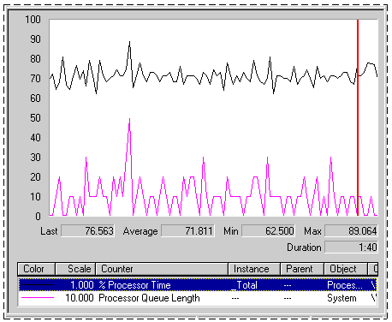Click the black line's highest peak
Image resolution: width=392 pixels, height=322 pixels.
click(x=129, y=42)
